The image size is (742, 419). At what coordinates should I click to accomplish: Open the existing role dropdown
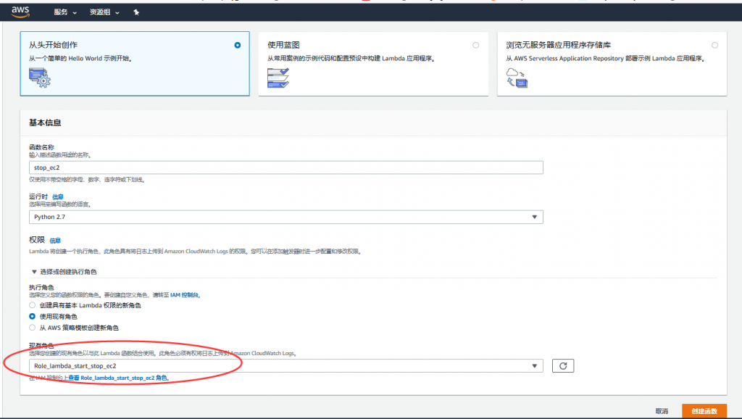click(x=285, y=366)
